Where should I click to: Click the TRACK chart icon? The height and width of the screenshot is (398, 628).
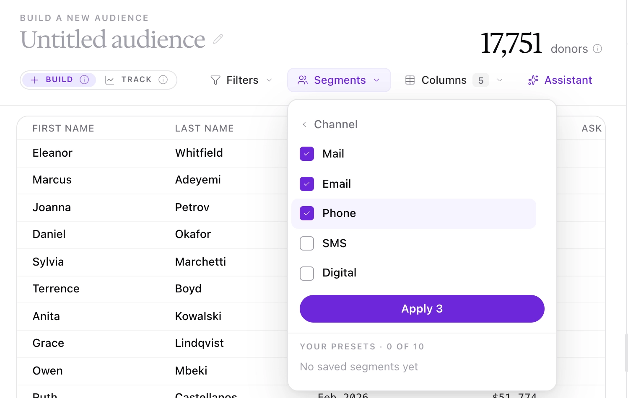110,80
